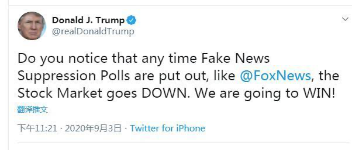Click the opening words "Do you notice"

(x=53, y=59)
